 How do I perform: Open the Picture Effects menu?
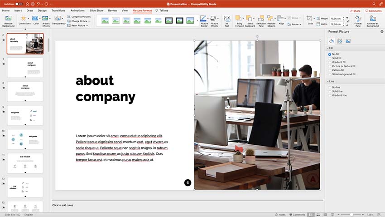pos(214,20)
